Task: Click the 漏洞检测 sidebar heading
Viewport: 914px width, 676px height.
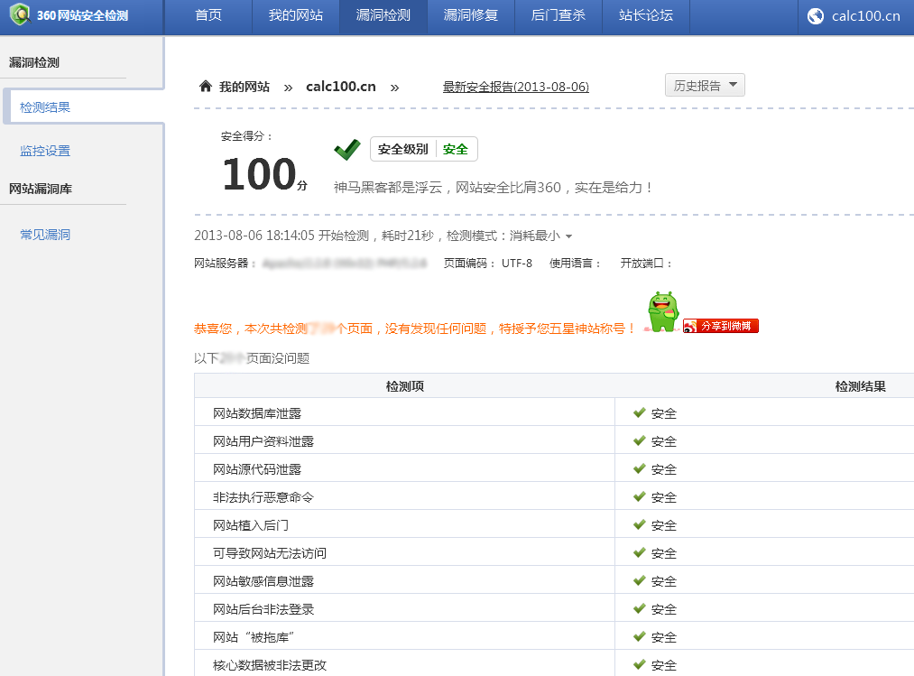Action: coord(33,62)
